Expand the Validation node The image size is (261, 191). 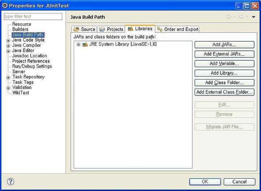coord(8,88)
